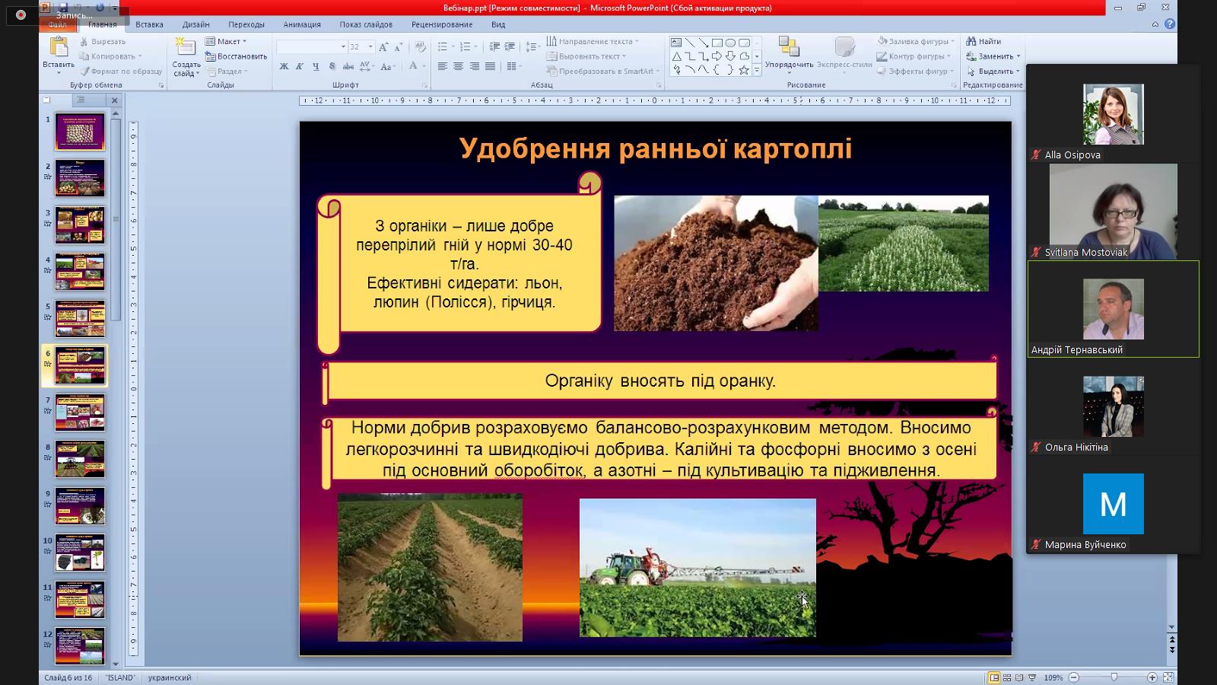Open the View (Вид) ribbon tab
Screen dimensions: 1217x685
coord(498,24)
